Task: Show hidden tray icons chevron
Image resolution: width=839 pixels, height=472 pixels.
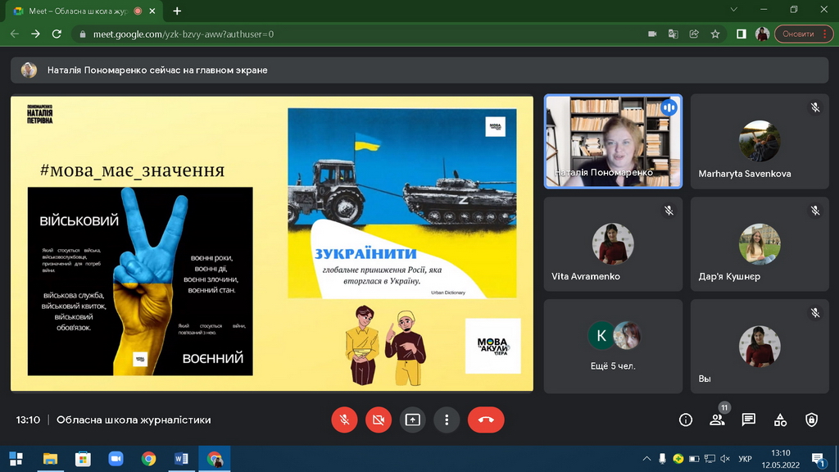Action: (646, 459)
